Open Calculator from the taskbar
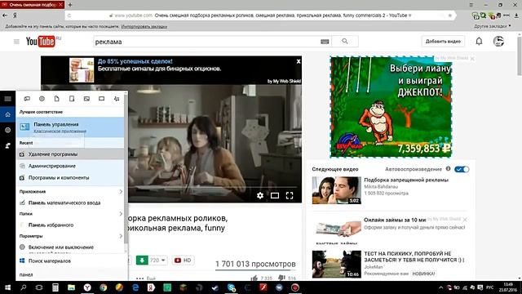 coord(55,287)
